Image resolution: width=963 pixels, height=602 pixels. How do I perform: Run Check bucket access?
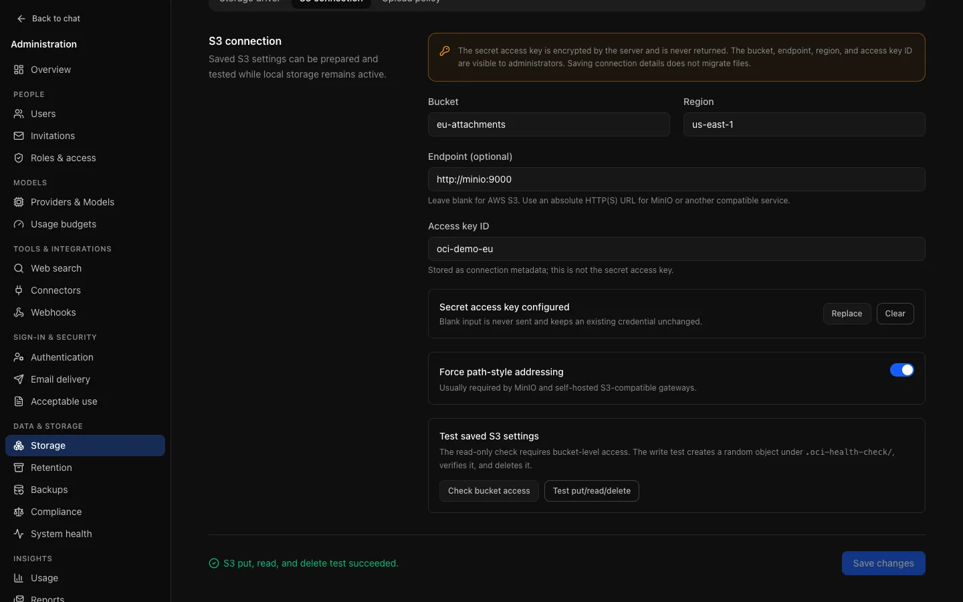tap(489, 491)
